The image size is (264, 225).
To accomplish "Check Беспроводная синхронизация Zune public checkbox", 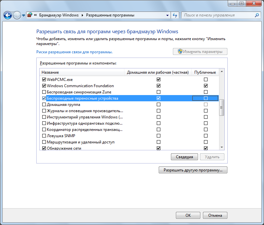I will click(206, 92).
